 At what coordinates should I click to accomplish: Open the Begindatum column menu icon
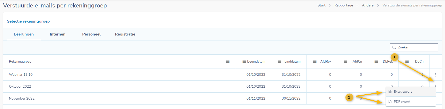[244, 62]
